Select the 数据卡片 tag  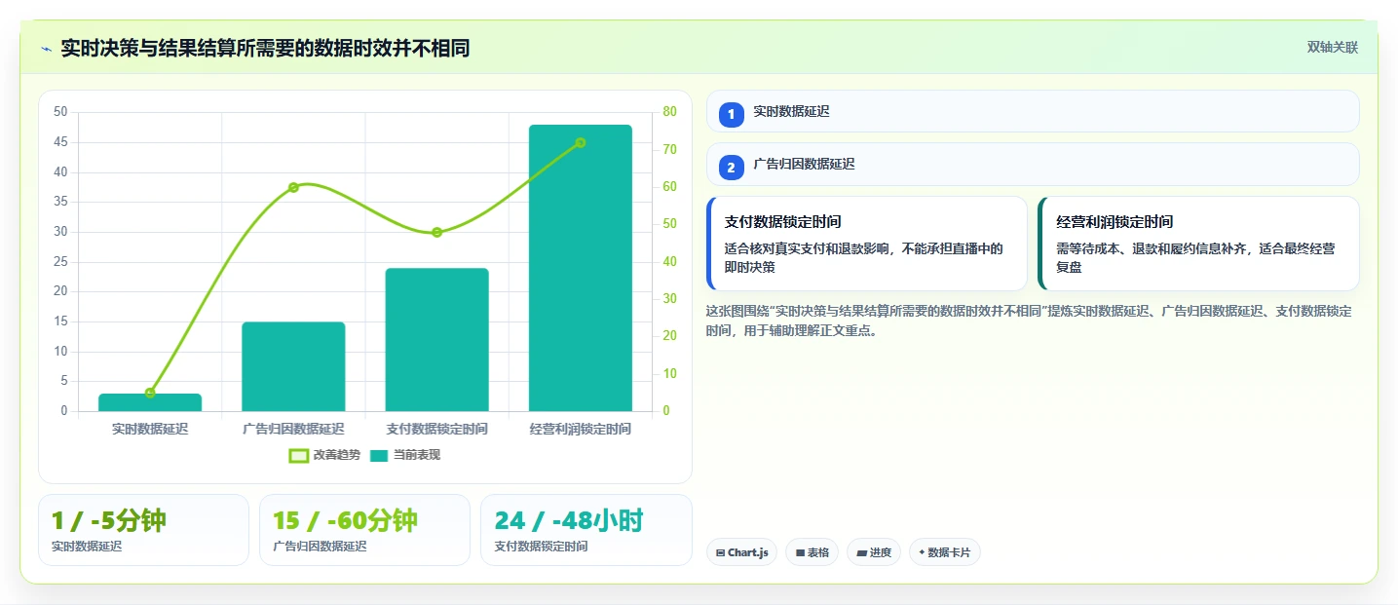[x=945, y=552]
